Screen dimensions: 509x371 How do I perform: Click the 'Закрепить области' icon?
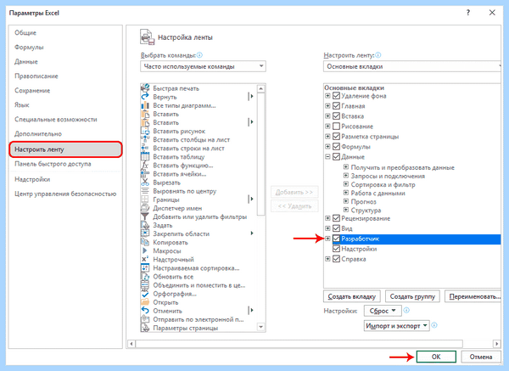pyautogui.click(x=145, y=233)
